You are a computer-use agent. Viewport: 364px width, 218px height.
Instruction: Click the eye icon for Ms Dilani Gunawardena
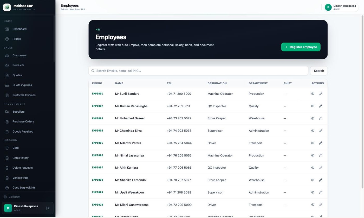pyautogui.click(x=313, y=205)
